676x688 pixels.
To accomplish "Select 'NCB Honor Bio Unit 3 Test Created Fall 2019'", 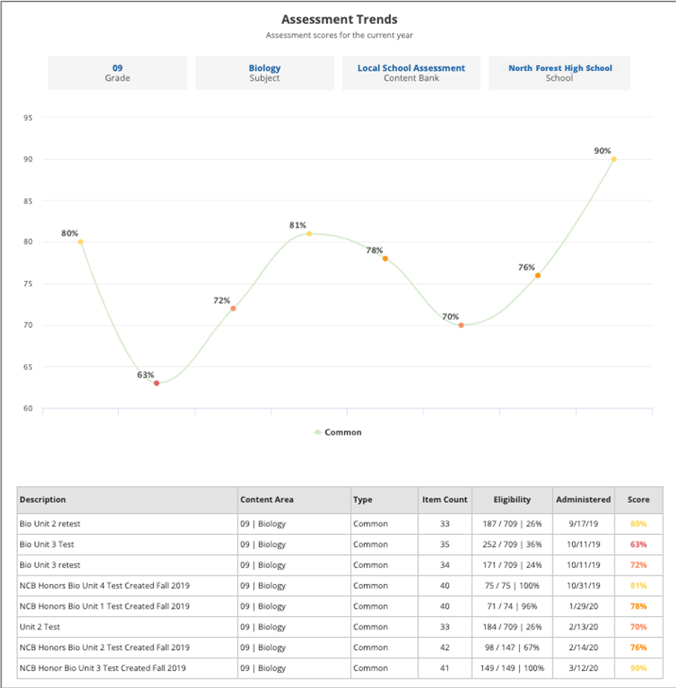I will pyautogui.click(x=102, y=668).
